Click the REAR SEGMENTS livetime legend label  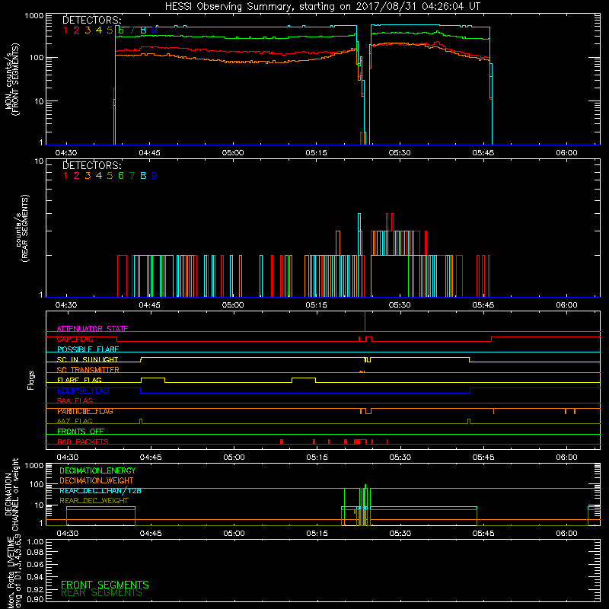point(102,593)
